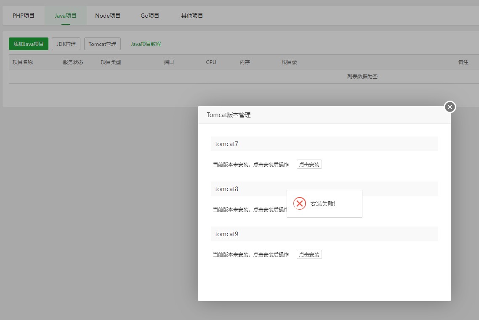Click the 安装失败! message text

pyautogui.click(x=323, y=204)
